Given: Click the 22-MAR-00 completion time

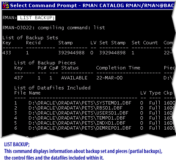Looking at the screenshot, I should [x=109, y=78].
